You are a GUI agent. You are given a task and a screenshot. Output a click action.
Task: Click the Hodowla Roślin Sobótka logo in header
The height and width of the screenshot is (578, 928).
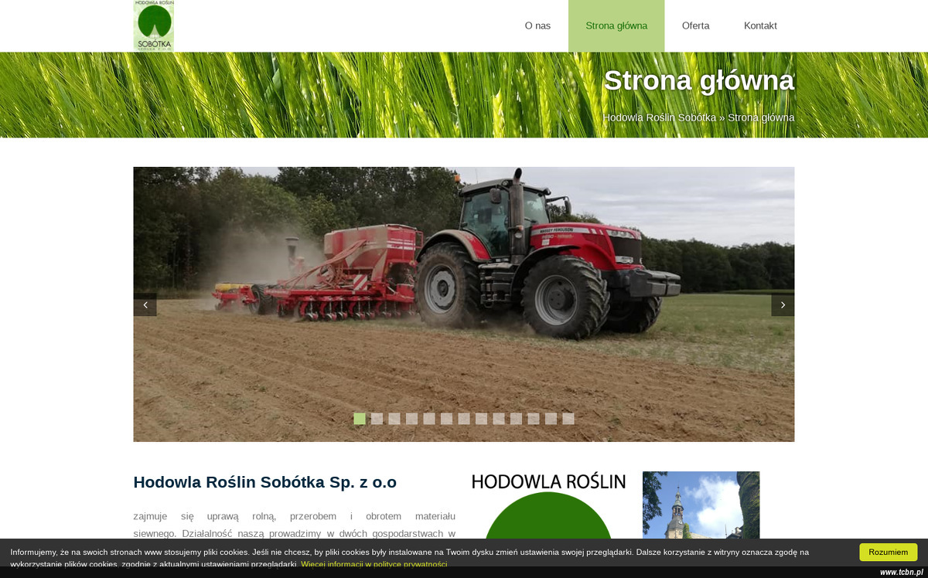coord(153,25)
